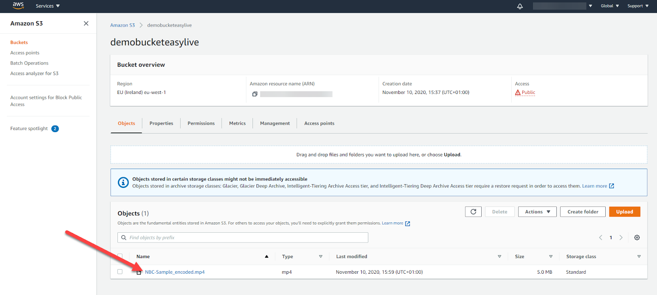Viewport: 657px width, 295px height.
Task: Click the last modified value 15:59 (UTC+01:00)
Action: 379,272
